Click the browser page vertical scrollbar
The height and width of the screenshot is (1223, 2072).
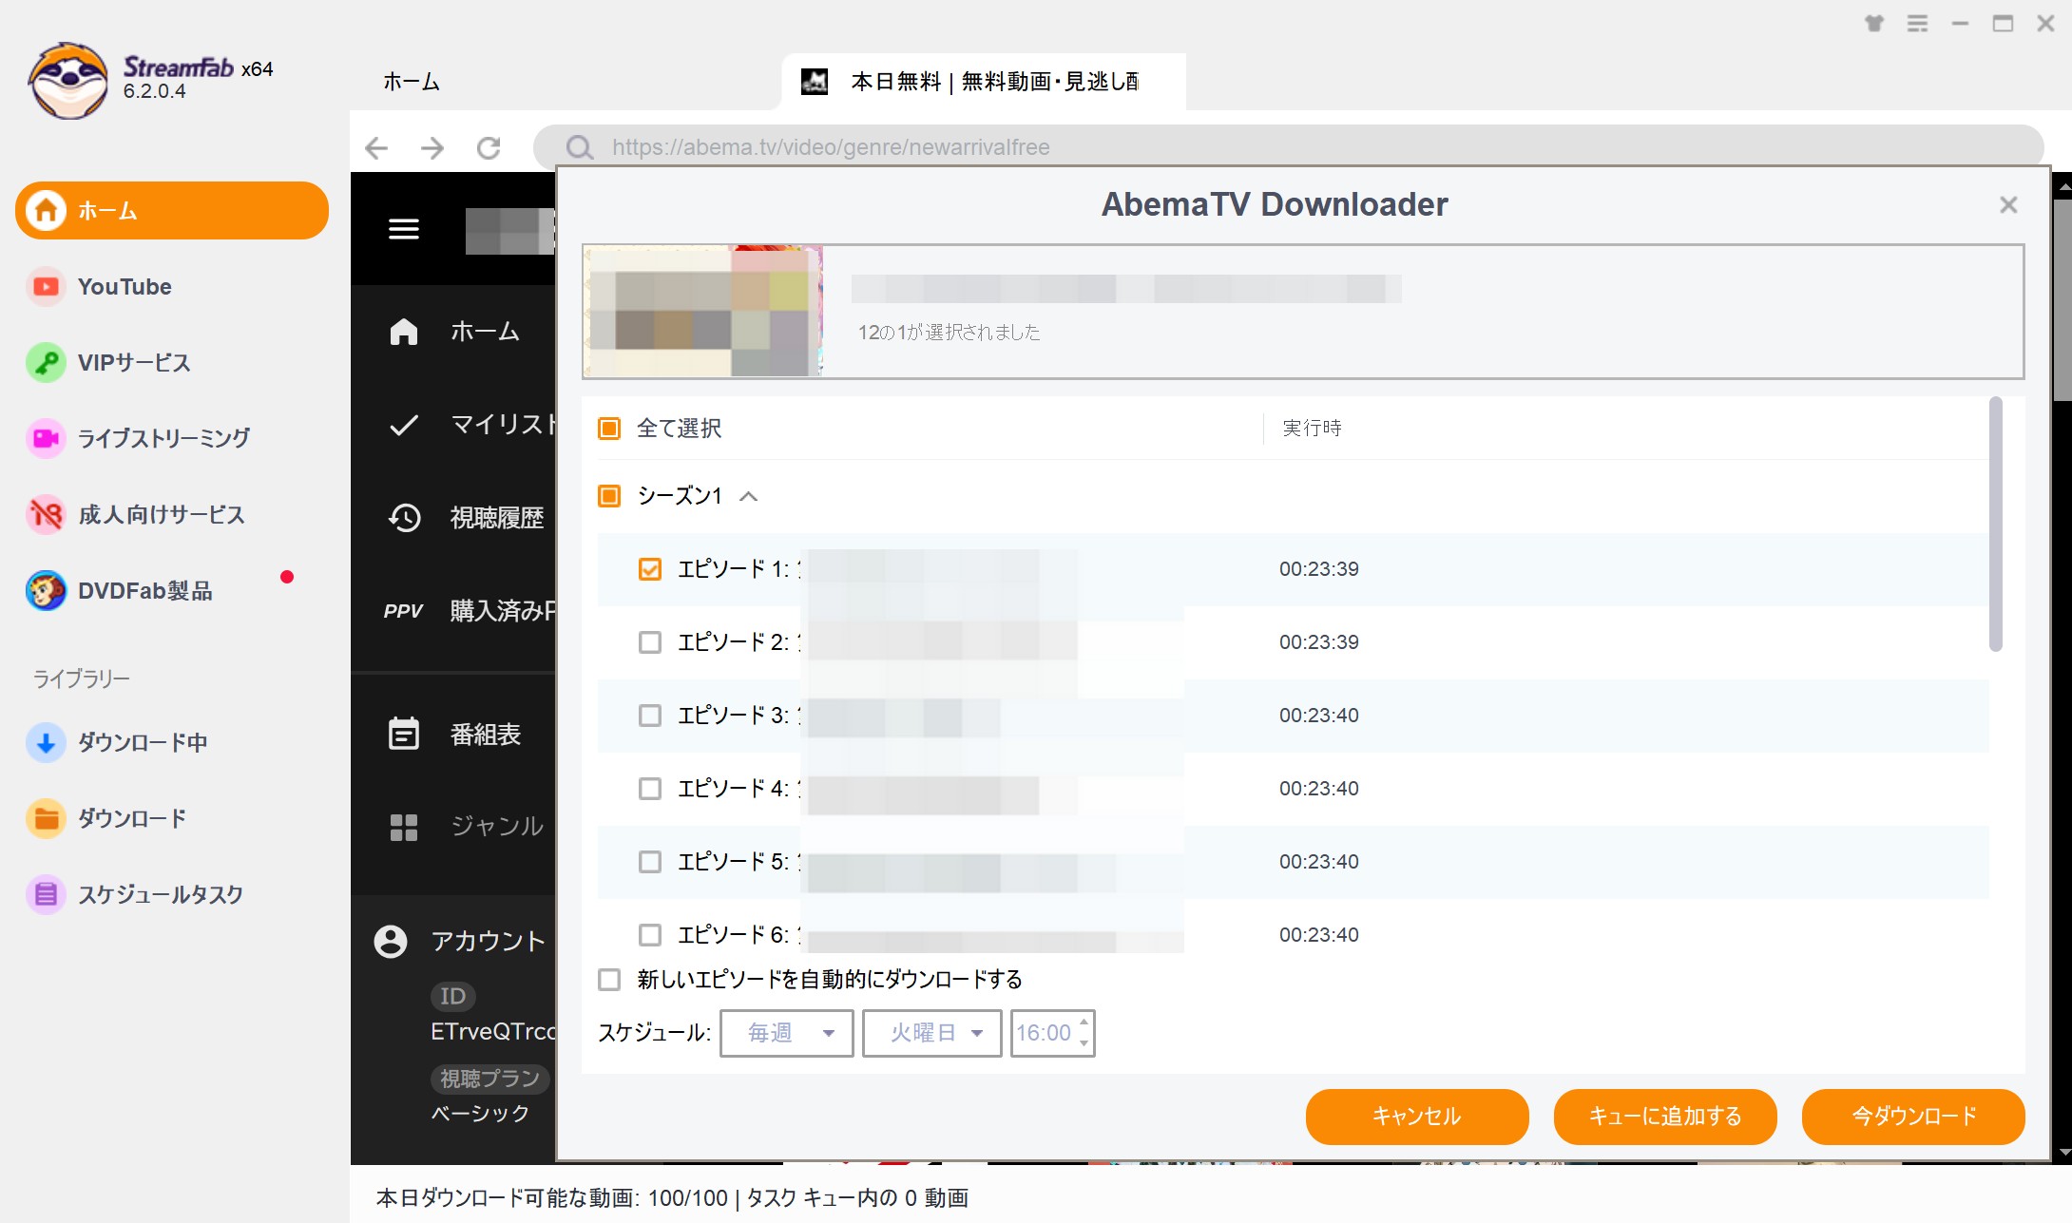point(2063,300)
